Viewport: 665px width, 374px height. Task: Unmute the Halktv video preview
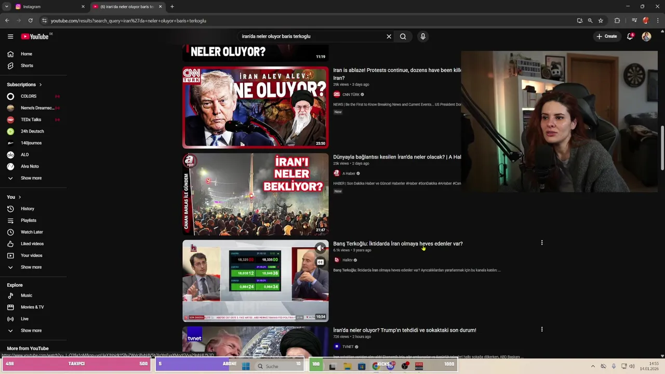tap(321, 248)
